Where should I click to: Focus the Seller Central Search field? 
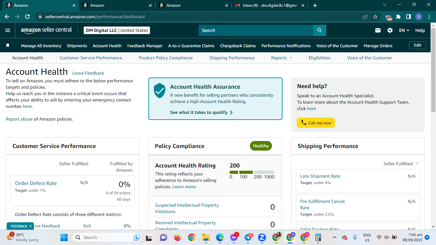pyautogui.click(x=256, y=30)
